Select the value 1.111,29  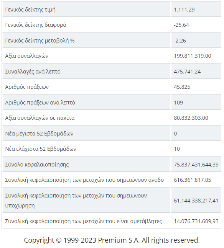point(184,10)
